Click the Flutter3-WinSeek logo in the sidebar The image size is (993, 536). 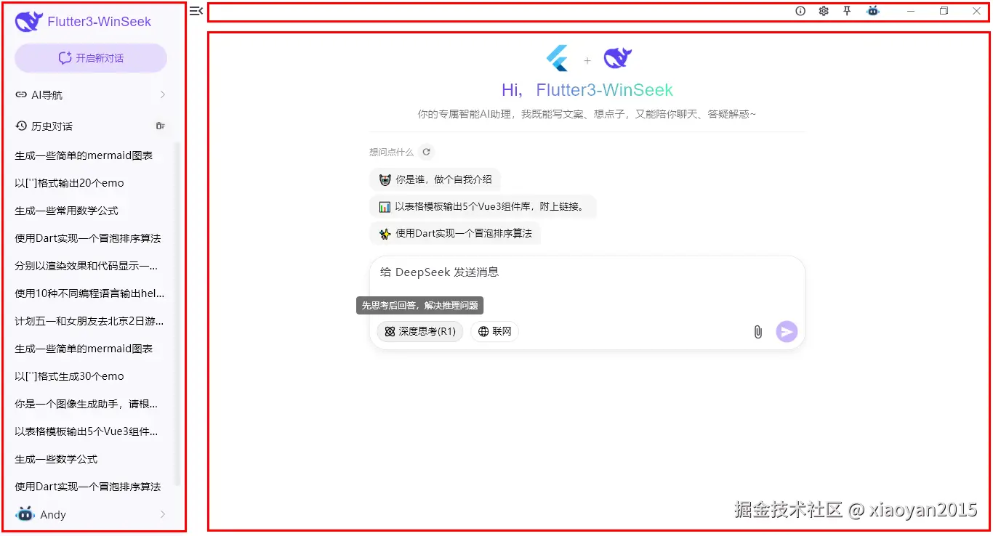pyautogui.click(x=28, y=20)
